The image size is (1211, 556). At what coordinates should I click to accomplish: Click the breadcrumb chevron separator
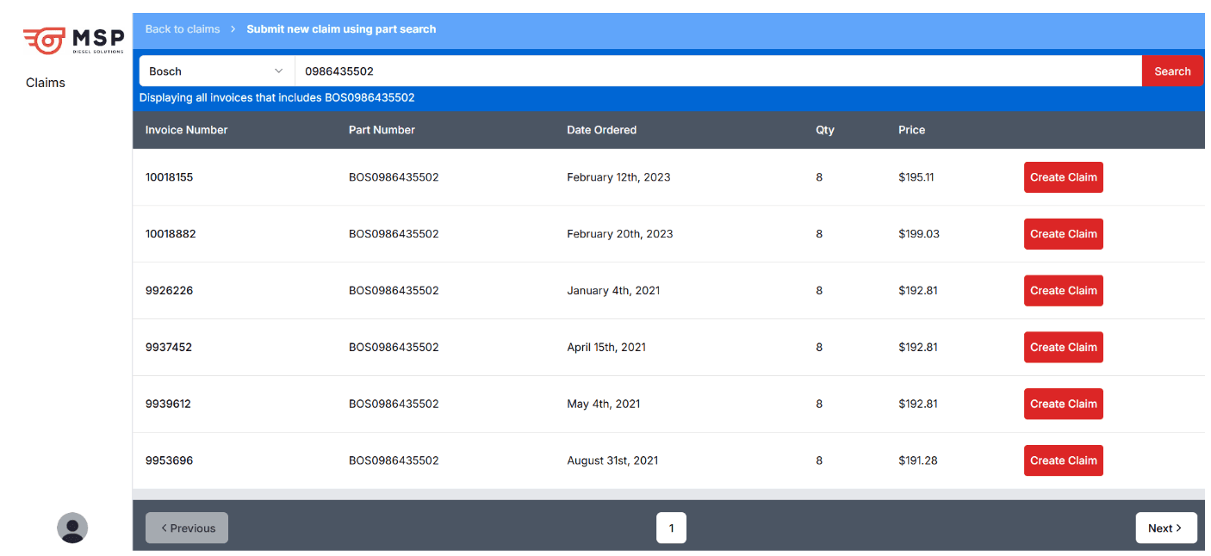click(233, 29)
